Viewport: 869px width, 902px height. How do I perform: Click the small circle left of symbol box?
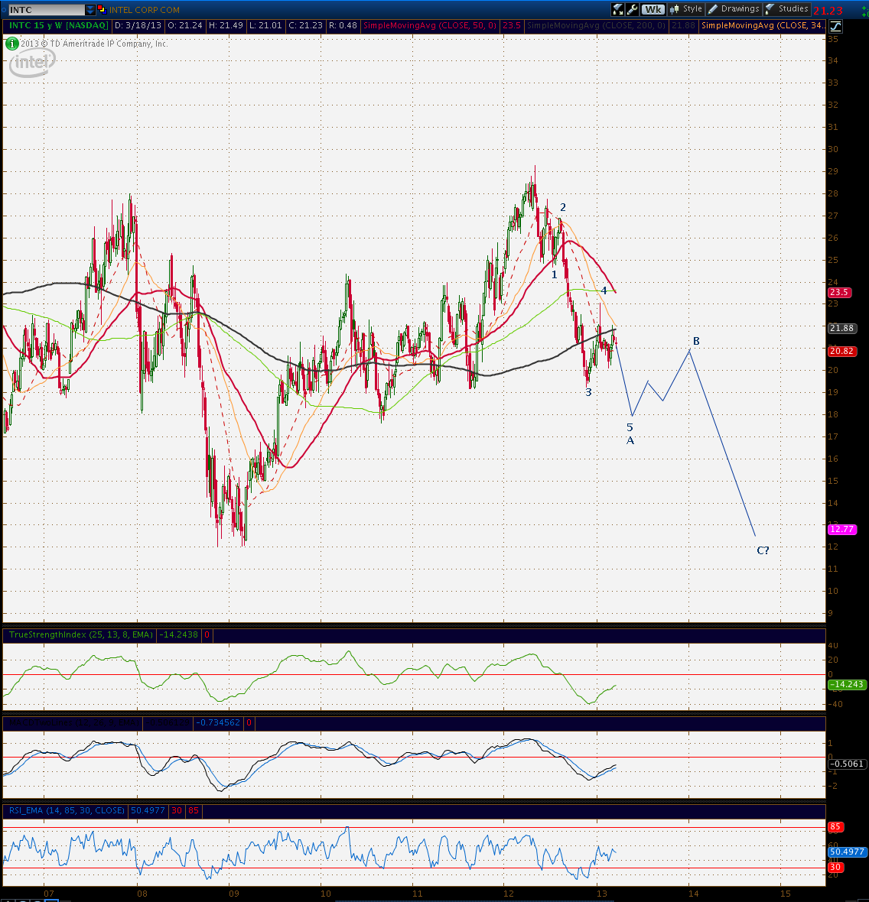pyautogui.click(x=4, y=10)
